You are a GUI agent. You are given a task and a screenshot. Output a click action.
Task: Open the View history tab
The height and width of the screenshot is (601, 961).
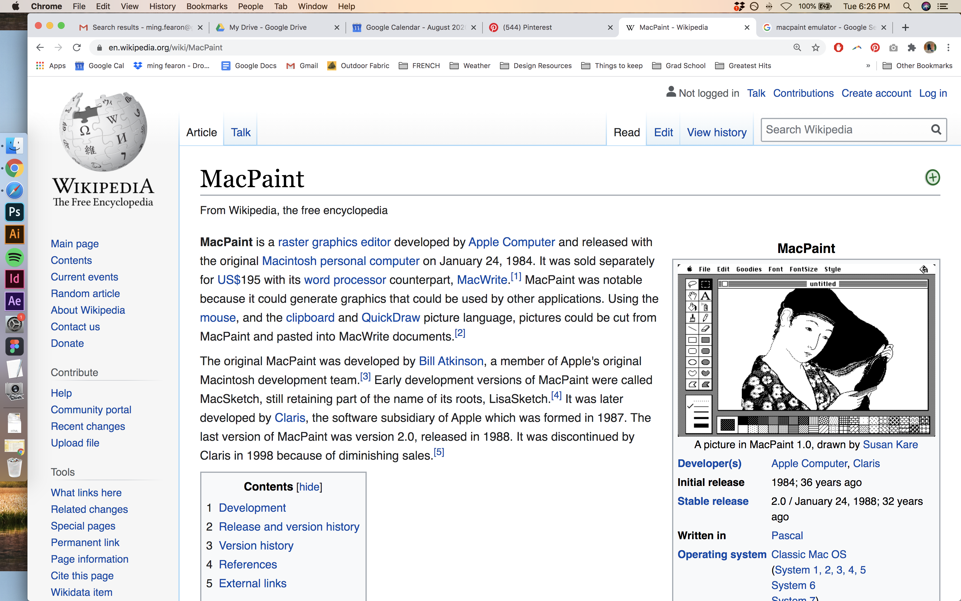pyautogui.click(x=716, y=132)
